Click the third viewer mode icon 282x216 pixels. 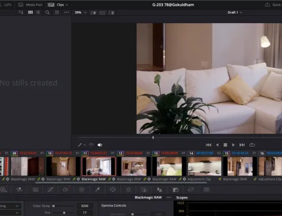pyautogui.click(x=112, y=12)
